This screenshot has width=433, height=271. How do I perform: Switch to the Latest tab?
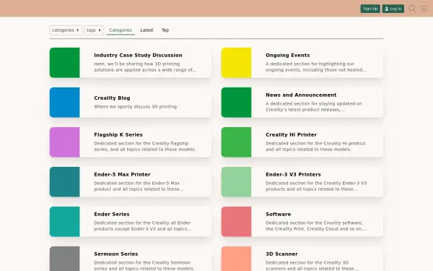coord(146,30)
